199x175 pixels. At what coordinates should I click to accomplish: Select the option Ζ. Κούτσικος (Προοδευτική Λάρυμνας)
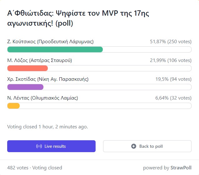click(50, 42)
